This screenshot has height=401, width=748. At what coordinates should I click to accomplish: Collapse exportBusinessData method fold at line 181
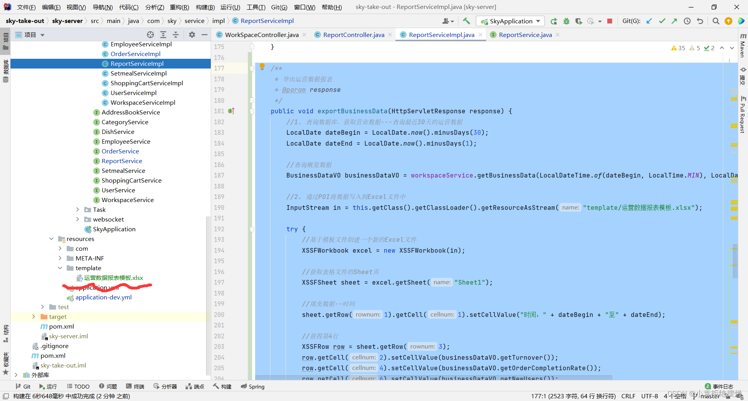click(x=252, y=111)
